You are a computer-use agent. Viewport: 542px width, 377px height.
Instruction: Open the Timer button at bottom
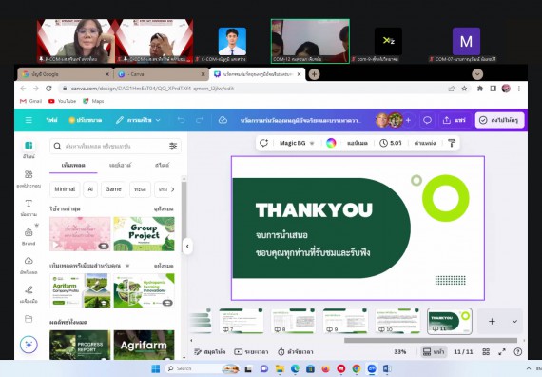click(296, 352)
